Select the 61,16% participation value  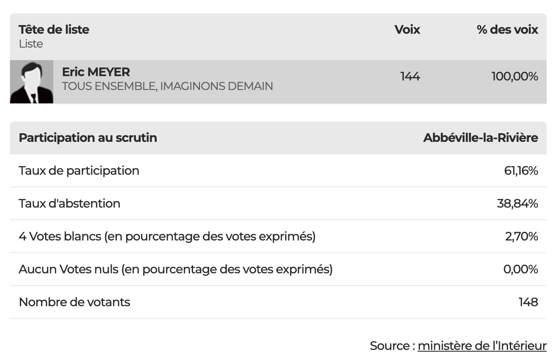[x=521, y=171]
